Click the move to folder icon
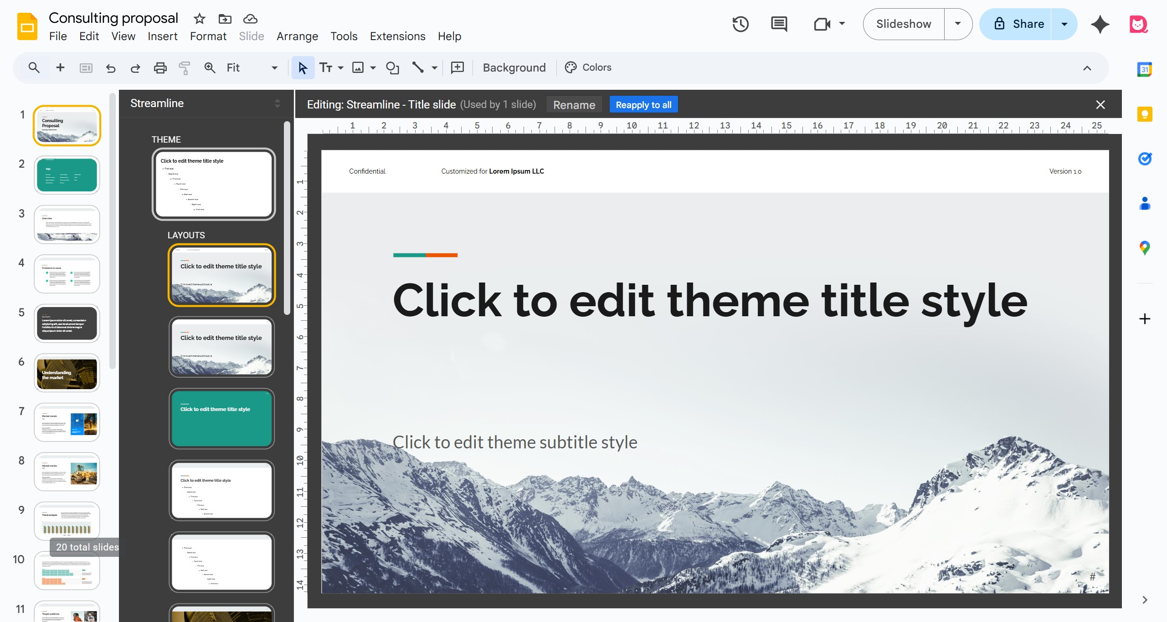The width and height of the screenshot is (1167, 622). 225,19
